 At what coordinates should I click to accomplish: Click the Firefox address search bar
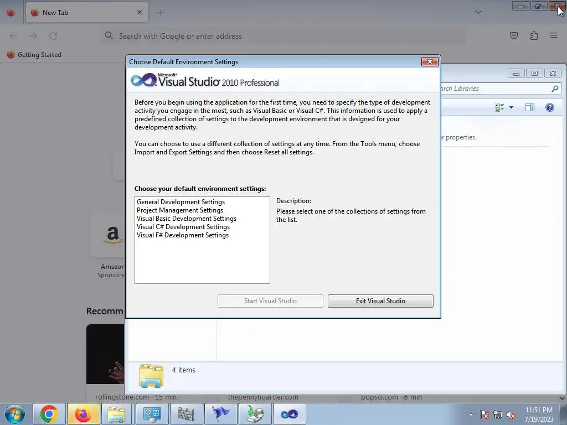tap(284, 36)
